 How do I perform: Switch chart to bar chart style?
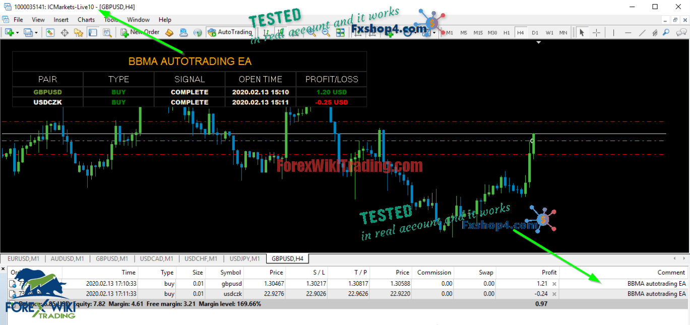tap(266, 32)
